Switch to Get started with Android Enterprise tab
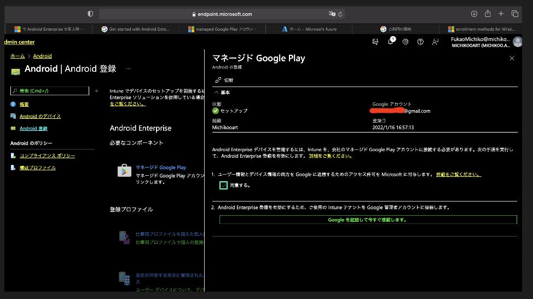 (x=136, y=29)
